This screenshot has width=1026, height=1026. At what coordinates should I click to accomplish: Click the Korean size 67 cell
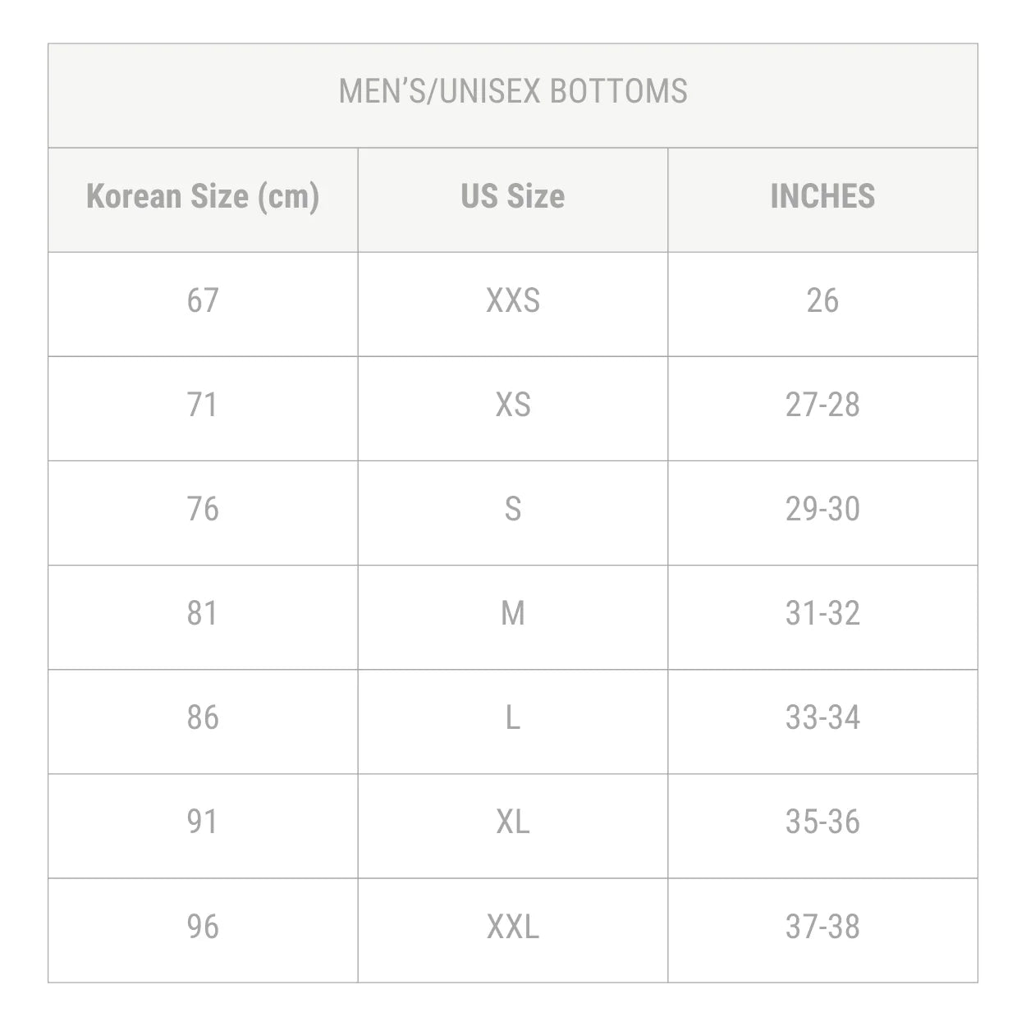[203, 301]
